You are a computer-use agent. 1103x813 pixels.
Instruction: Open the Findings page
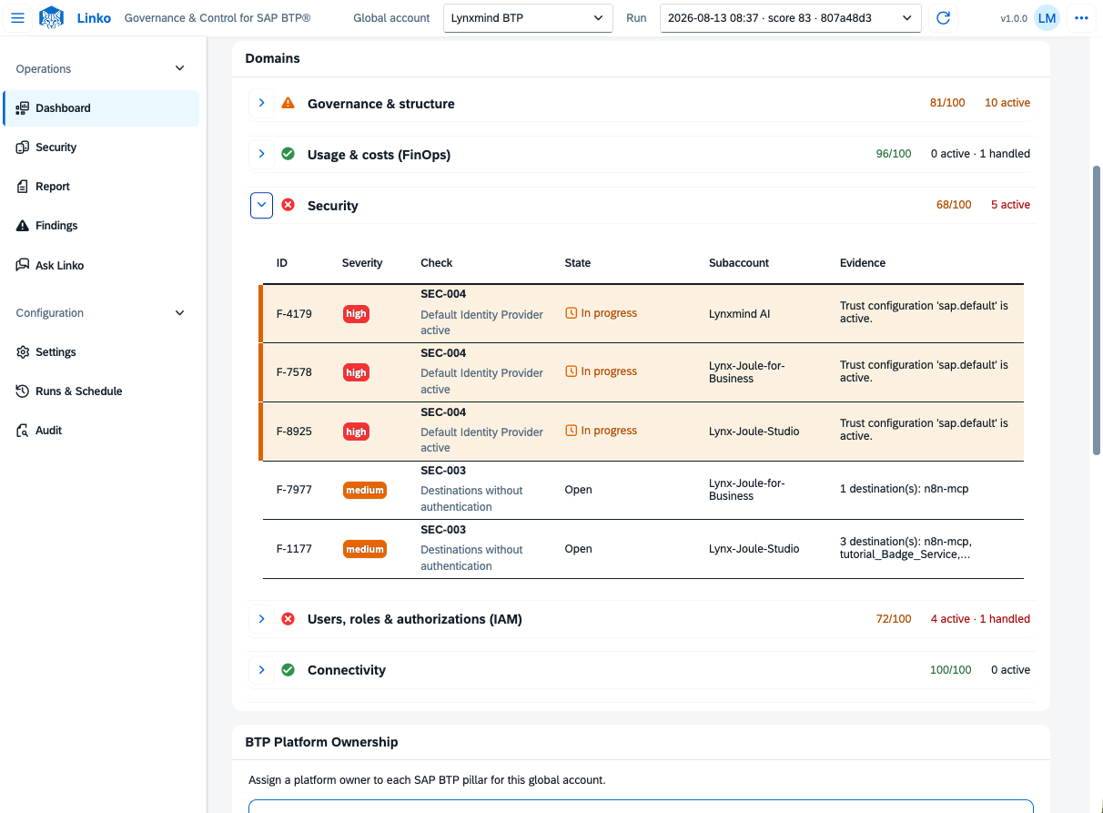click(101, 225)
